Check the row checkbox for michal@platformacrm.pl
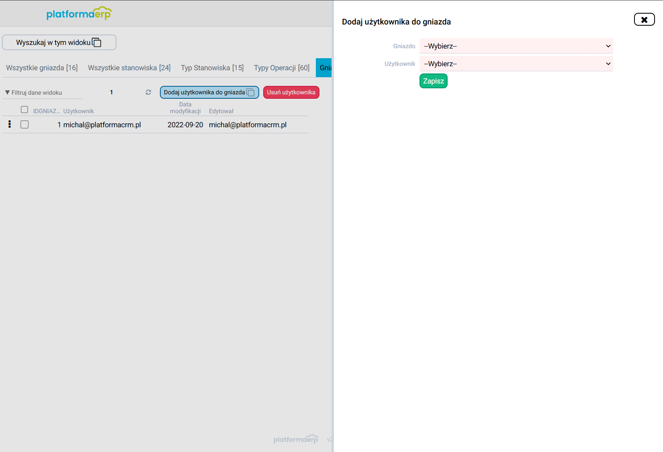663x452 pixels. click(25, 124)
